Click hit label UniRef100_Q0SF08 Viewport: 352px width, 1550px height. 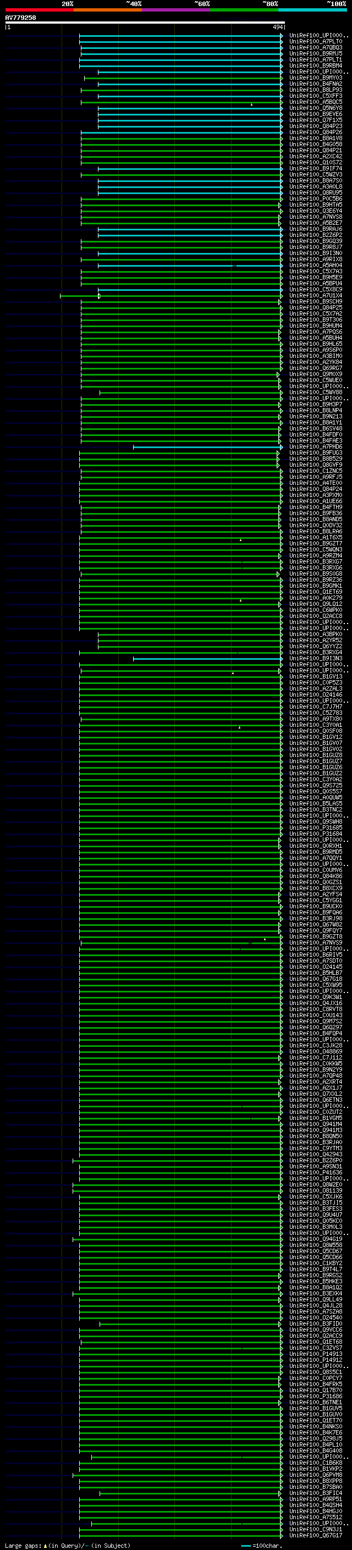click(315, 731)
